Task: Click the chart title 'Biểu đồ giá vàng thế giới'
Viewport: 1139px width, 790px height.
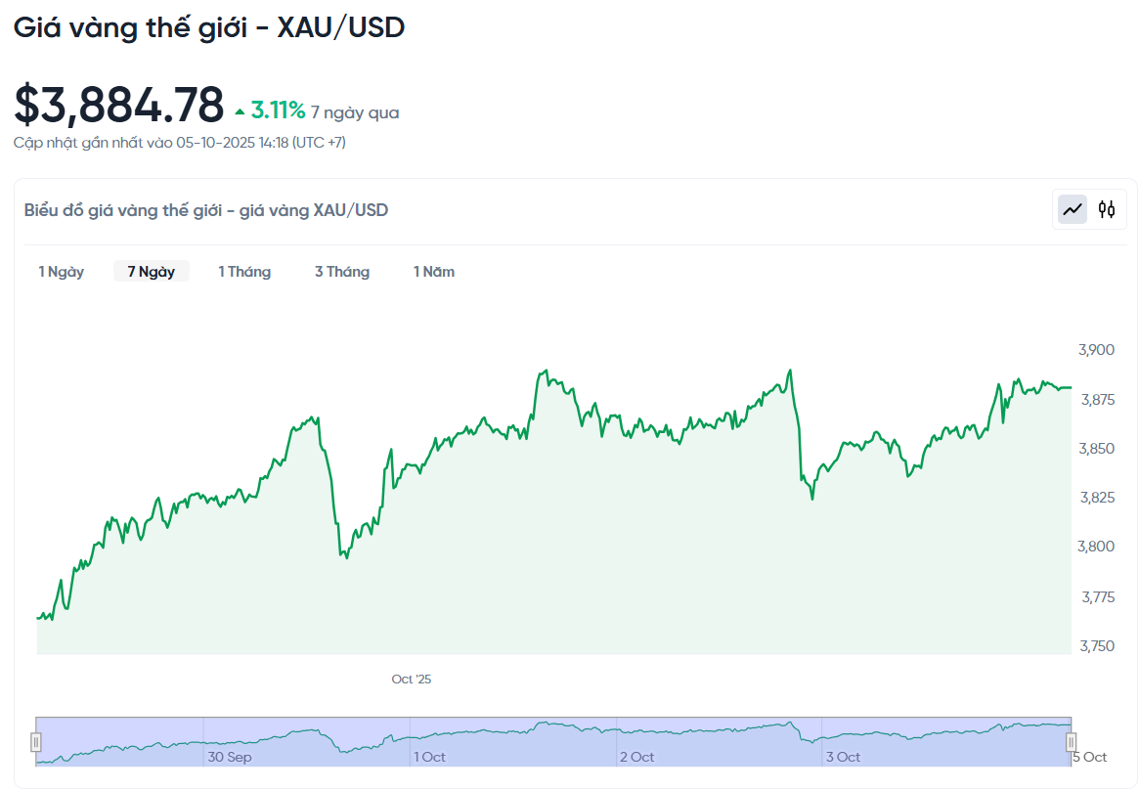Action: tap(206, 210)
